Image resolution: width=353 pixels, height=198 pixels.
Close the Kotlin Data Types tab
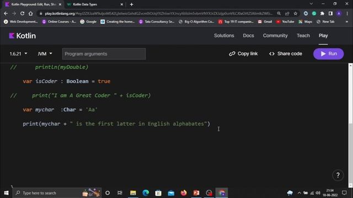pos(121,4)
